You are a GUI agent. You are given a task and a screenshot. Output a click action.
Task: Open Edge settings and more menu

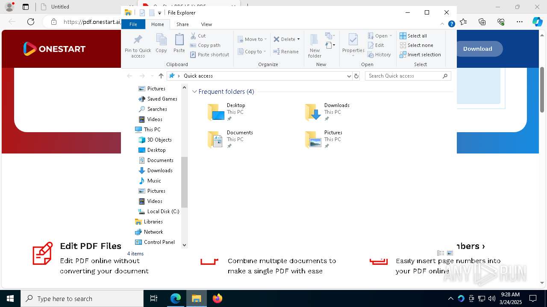pos(520,22)
